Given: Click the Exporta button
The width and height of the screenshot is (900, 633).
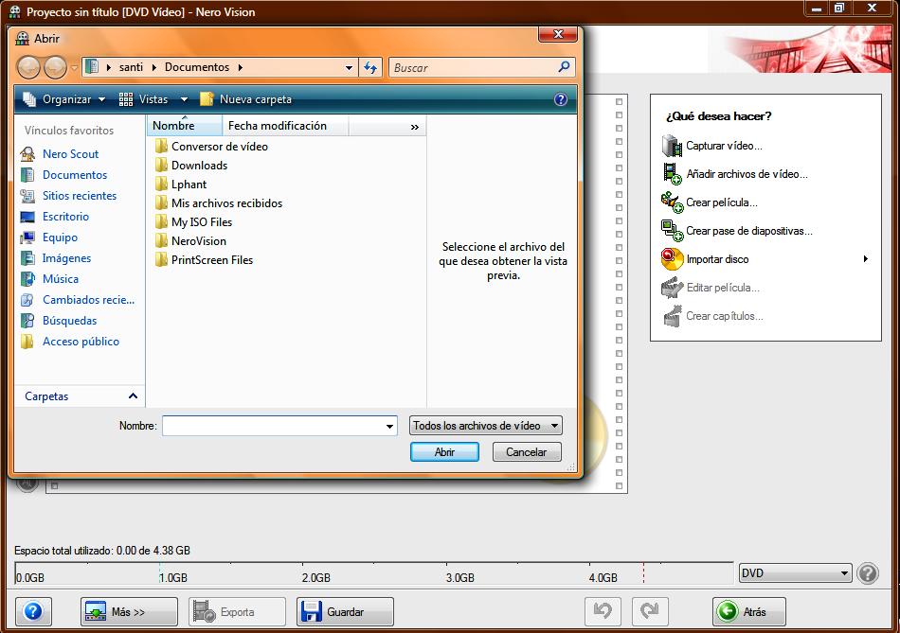Looking at the screenshot, I should coord(237,611).
